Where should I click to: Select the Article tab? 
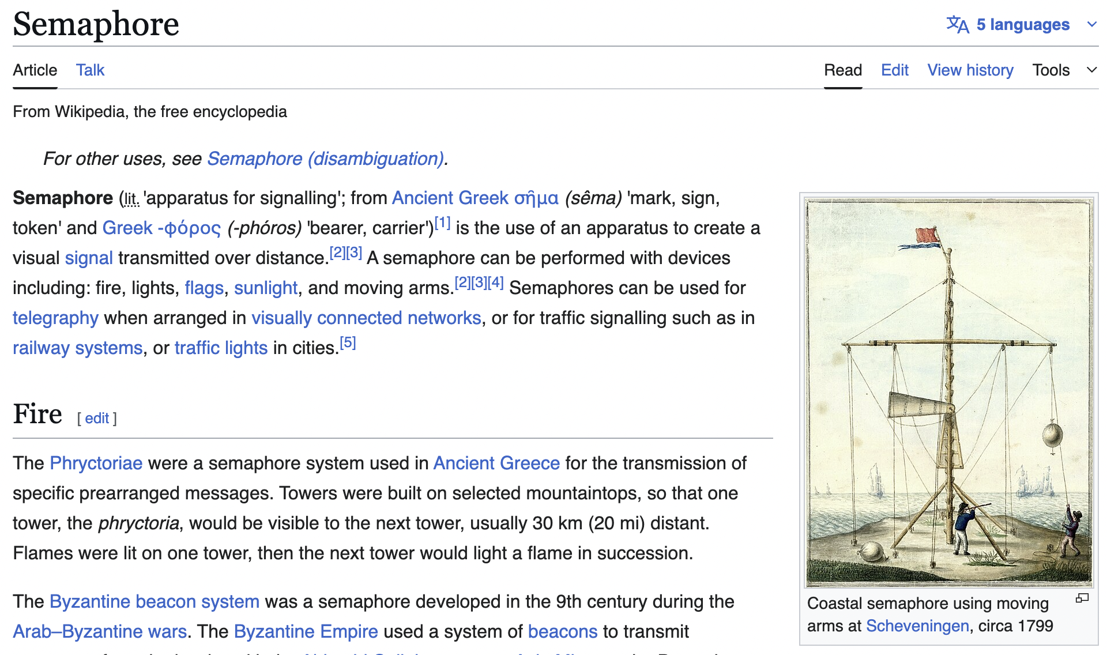[x=35, y=70]
